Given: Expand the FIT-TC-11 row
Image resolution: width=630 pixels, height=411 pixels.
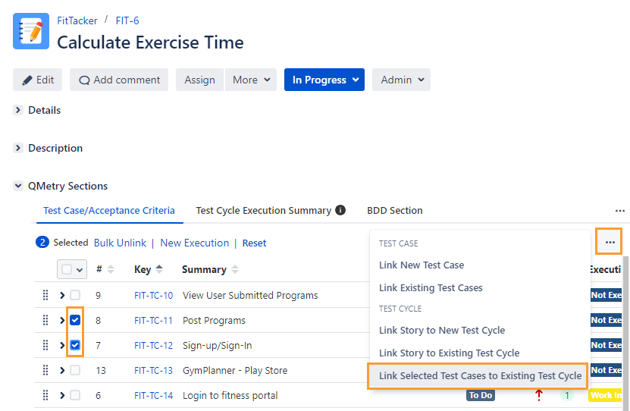Looking at the screenshot, I should pyautogui.click(x=62, y=320).
